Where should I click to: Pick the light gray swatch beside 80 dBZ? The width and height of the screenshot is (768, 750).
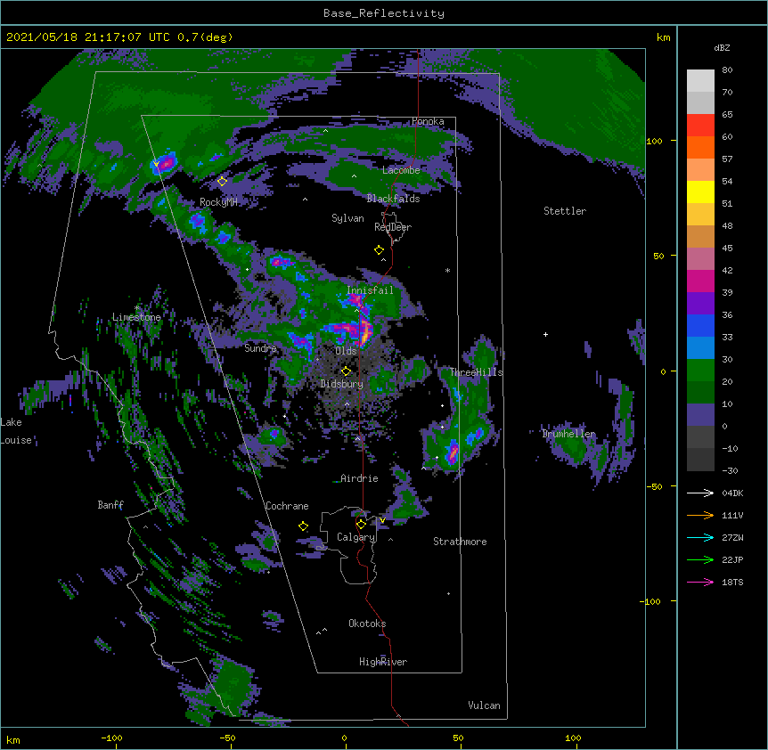click(x=700, y=80)
